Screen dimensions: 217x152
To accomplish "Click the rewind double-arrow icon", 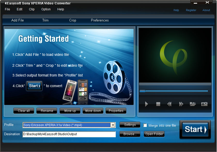I will pyautogui.click(x=169, y=104).
